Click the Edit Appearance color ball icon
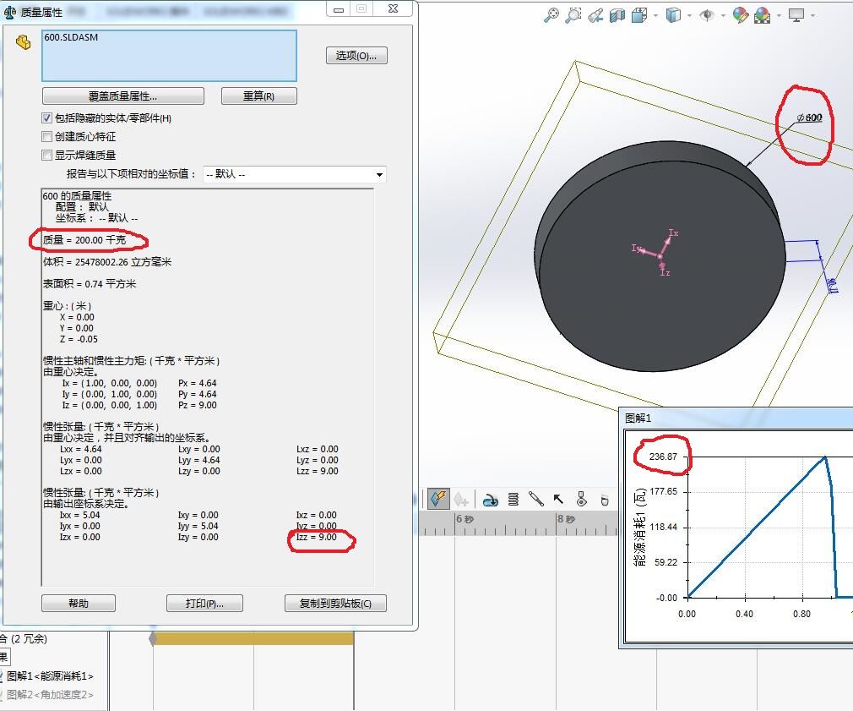Screen dimensions: 853x711 coord(741,15)
